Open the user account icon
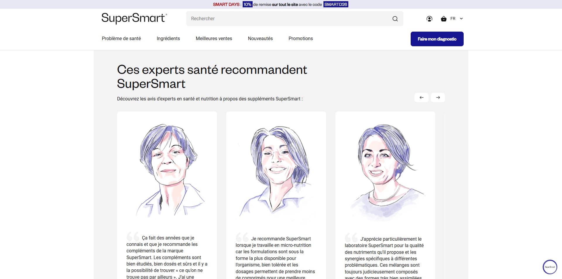Screen dimensions: 562x279 pos(429,19)
